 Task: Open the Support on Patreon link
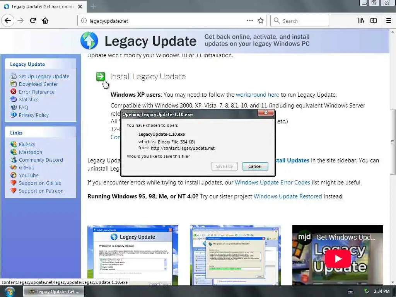(41, 191)
